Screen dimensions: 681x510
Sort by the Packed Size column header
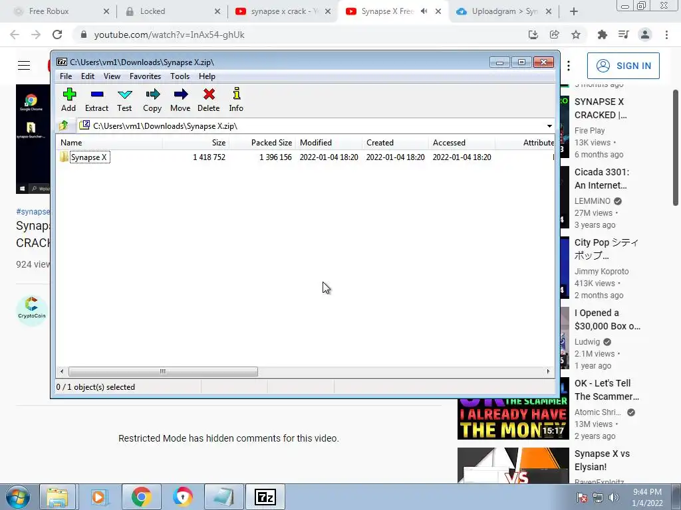point(262,143)
